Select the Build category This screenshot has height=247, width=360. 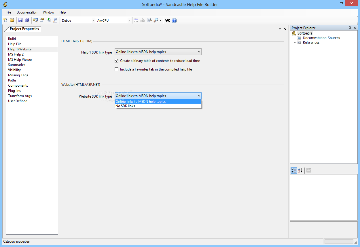(x=32, y=39)
